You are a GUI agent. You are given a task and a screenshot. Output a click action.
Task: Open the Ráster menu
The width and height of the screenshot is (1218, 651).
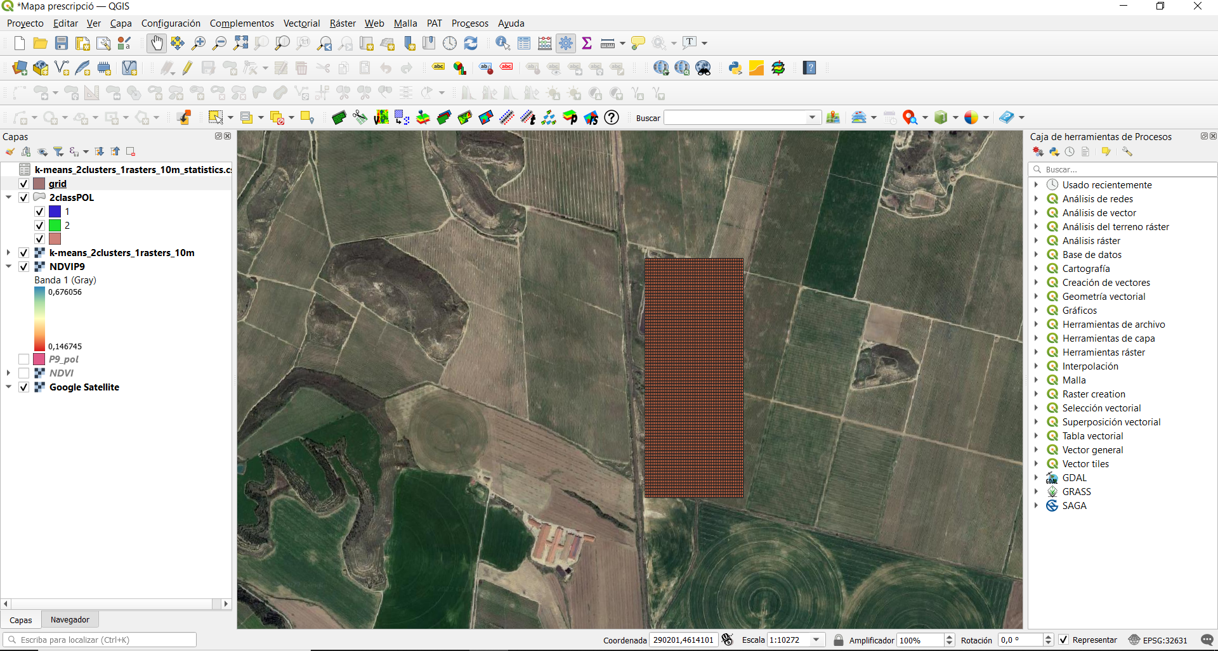click(x=343, y=23)
